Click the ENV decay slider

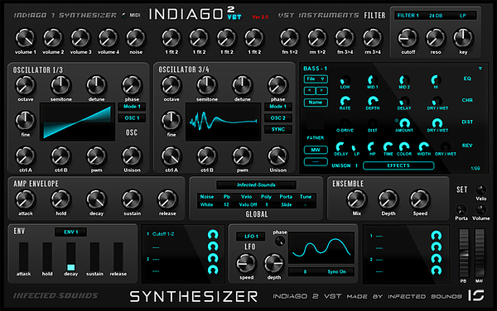pyautogui.click(x=70, y=256)
